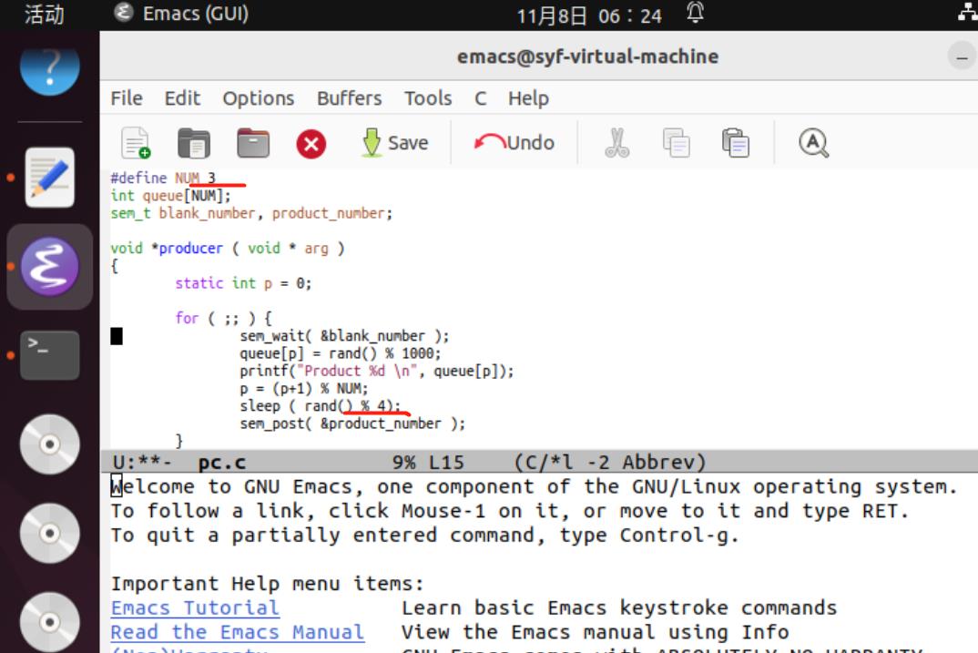978x653 pixels.
Task: Open the Buffers menu
Action: (350, 98)
